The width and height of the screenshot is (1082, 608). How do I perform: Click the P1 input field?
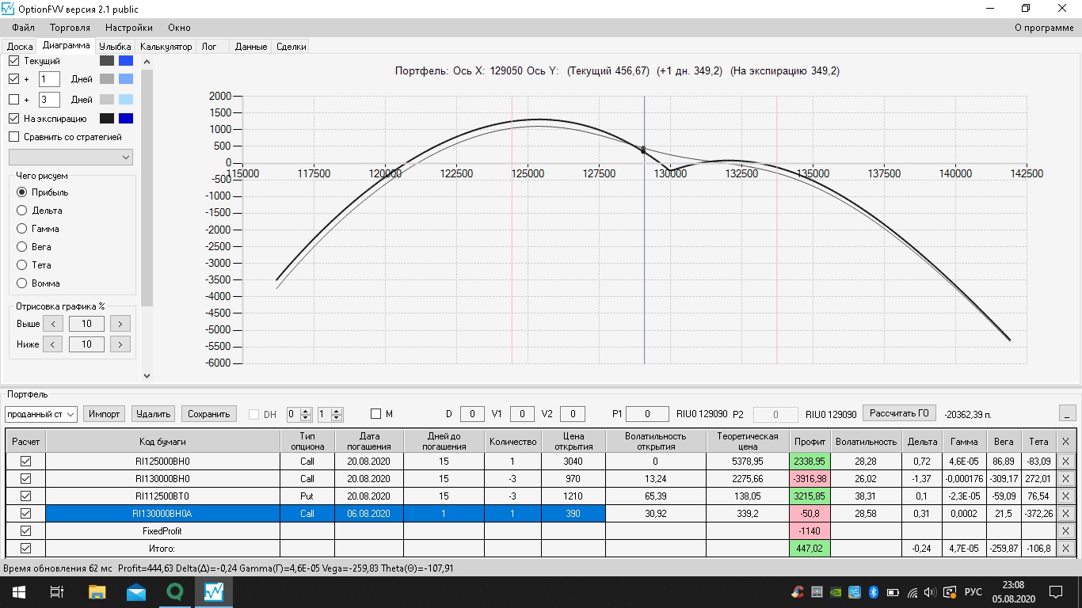(x=647, y=414)
